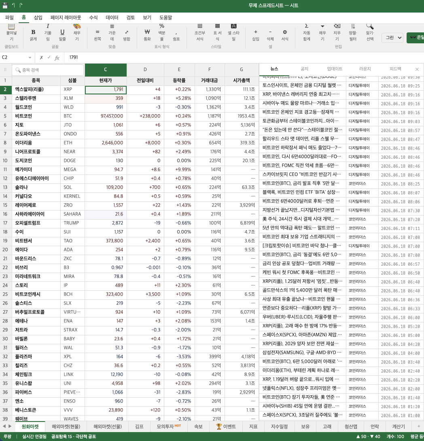Open the 이벤트 trophy sheet tab
This screenshot has height=441, width=424.
[226, 426]
